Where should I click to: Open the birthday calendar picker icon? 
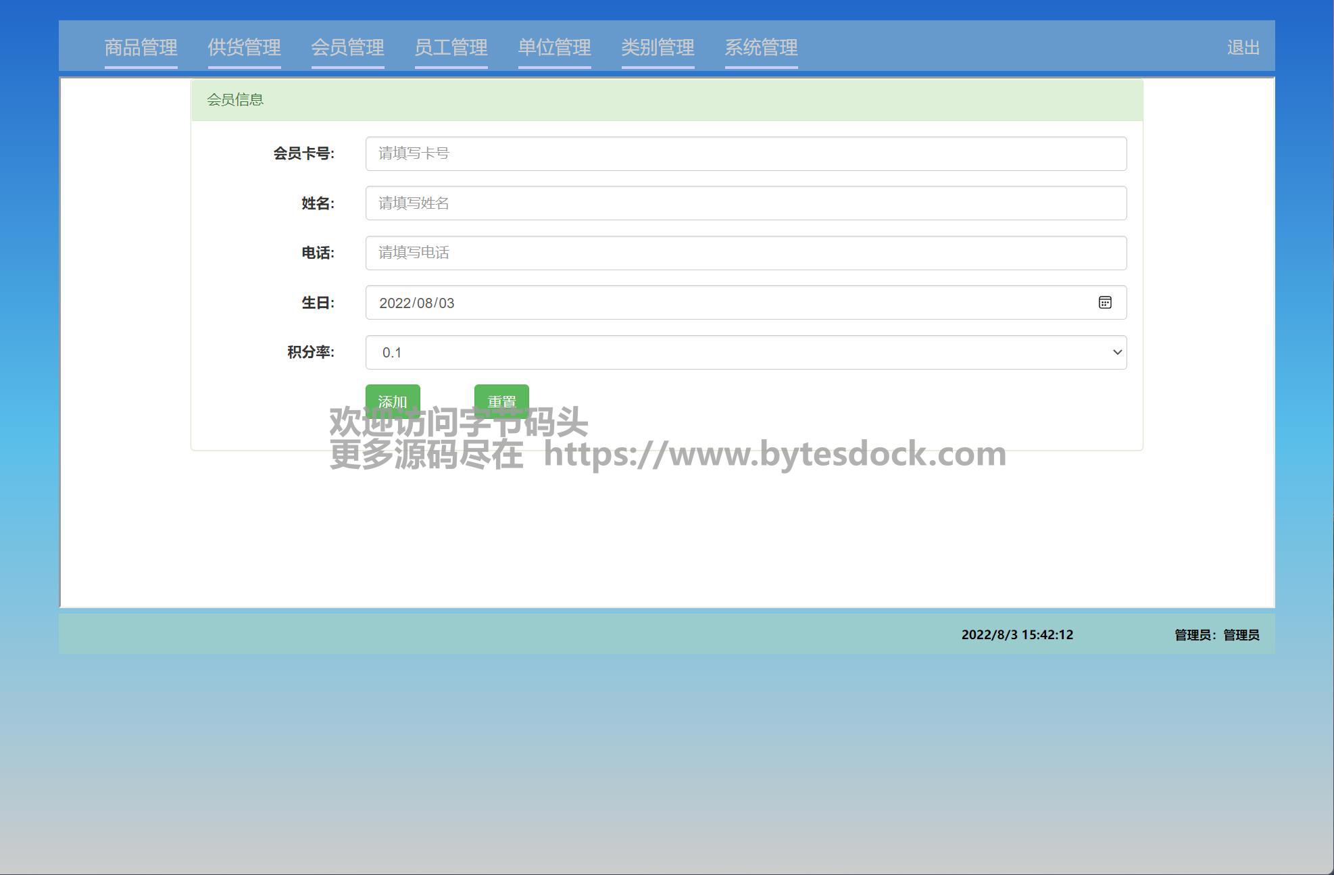(1105, 303)
